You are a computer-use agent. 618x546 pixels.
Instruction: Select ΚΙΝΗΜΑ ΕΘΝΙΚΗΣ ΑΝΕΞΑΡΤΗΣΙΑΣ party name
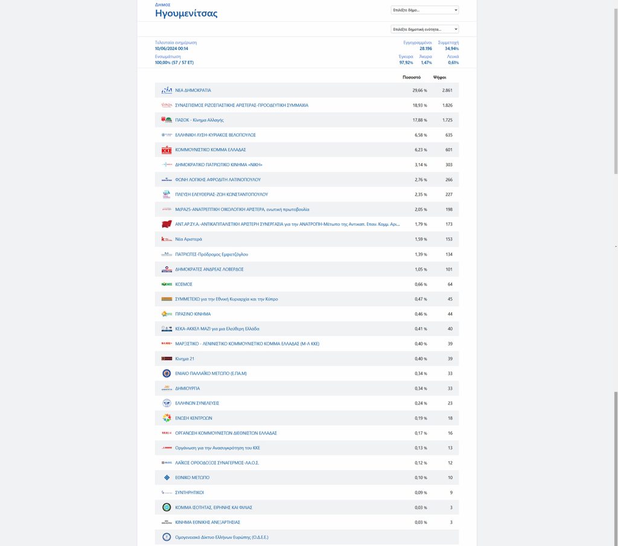[x=208, y=522]
